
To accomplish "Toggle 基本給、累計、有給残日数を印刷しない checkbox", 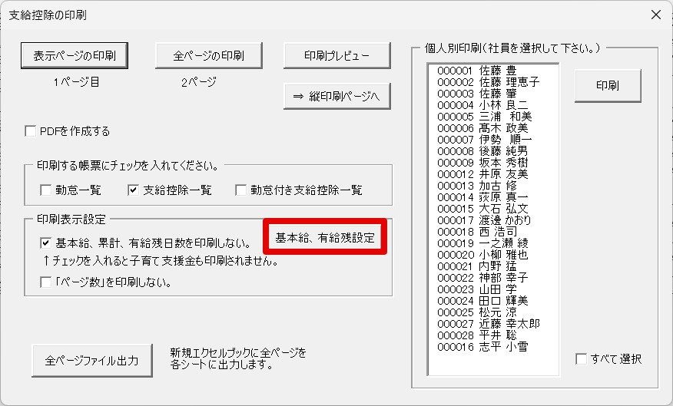I will 45,243.
